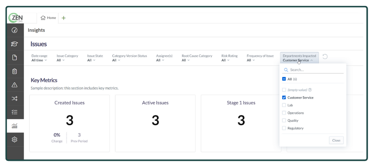Image resolution: width=372 pixels, height=168 pixels.
Task: Reset filters with the circular arrow icon
Action: (x=325, y=57)
